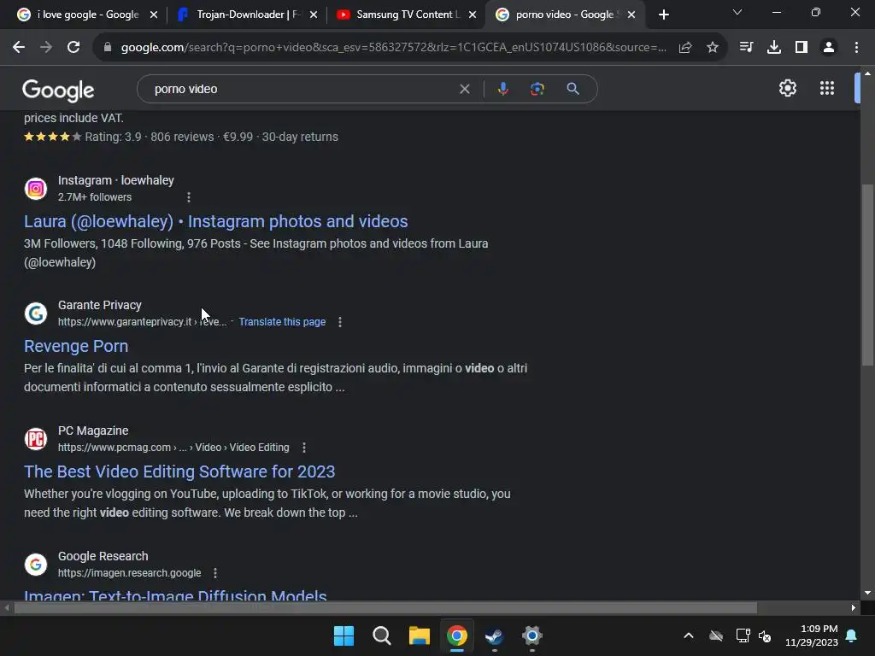Reload the current page

point(73,48)
